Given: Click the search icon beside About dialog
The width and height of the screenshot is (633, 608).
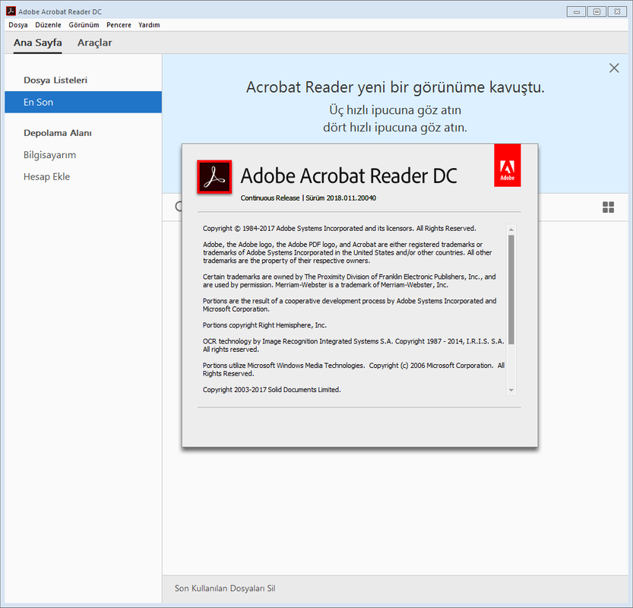Looking at the screenshot, I should point(178,207).
